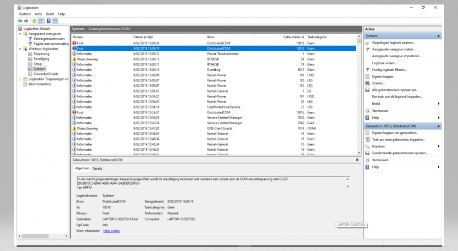Click Logboek wissen in the Acties pane
Image resolution: width=458 pixels, height=251 pixels.
[x=384, y=63]
